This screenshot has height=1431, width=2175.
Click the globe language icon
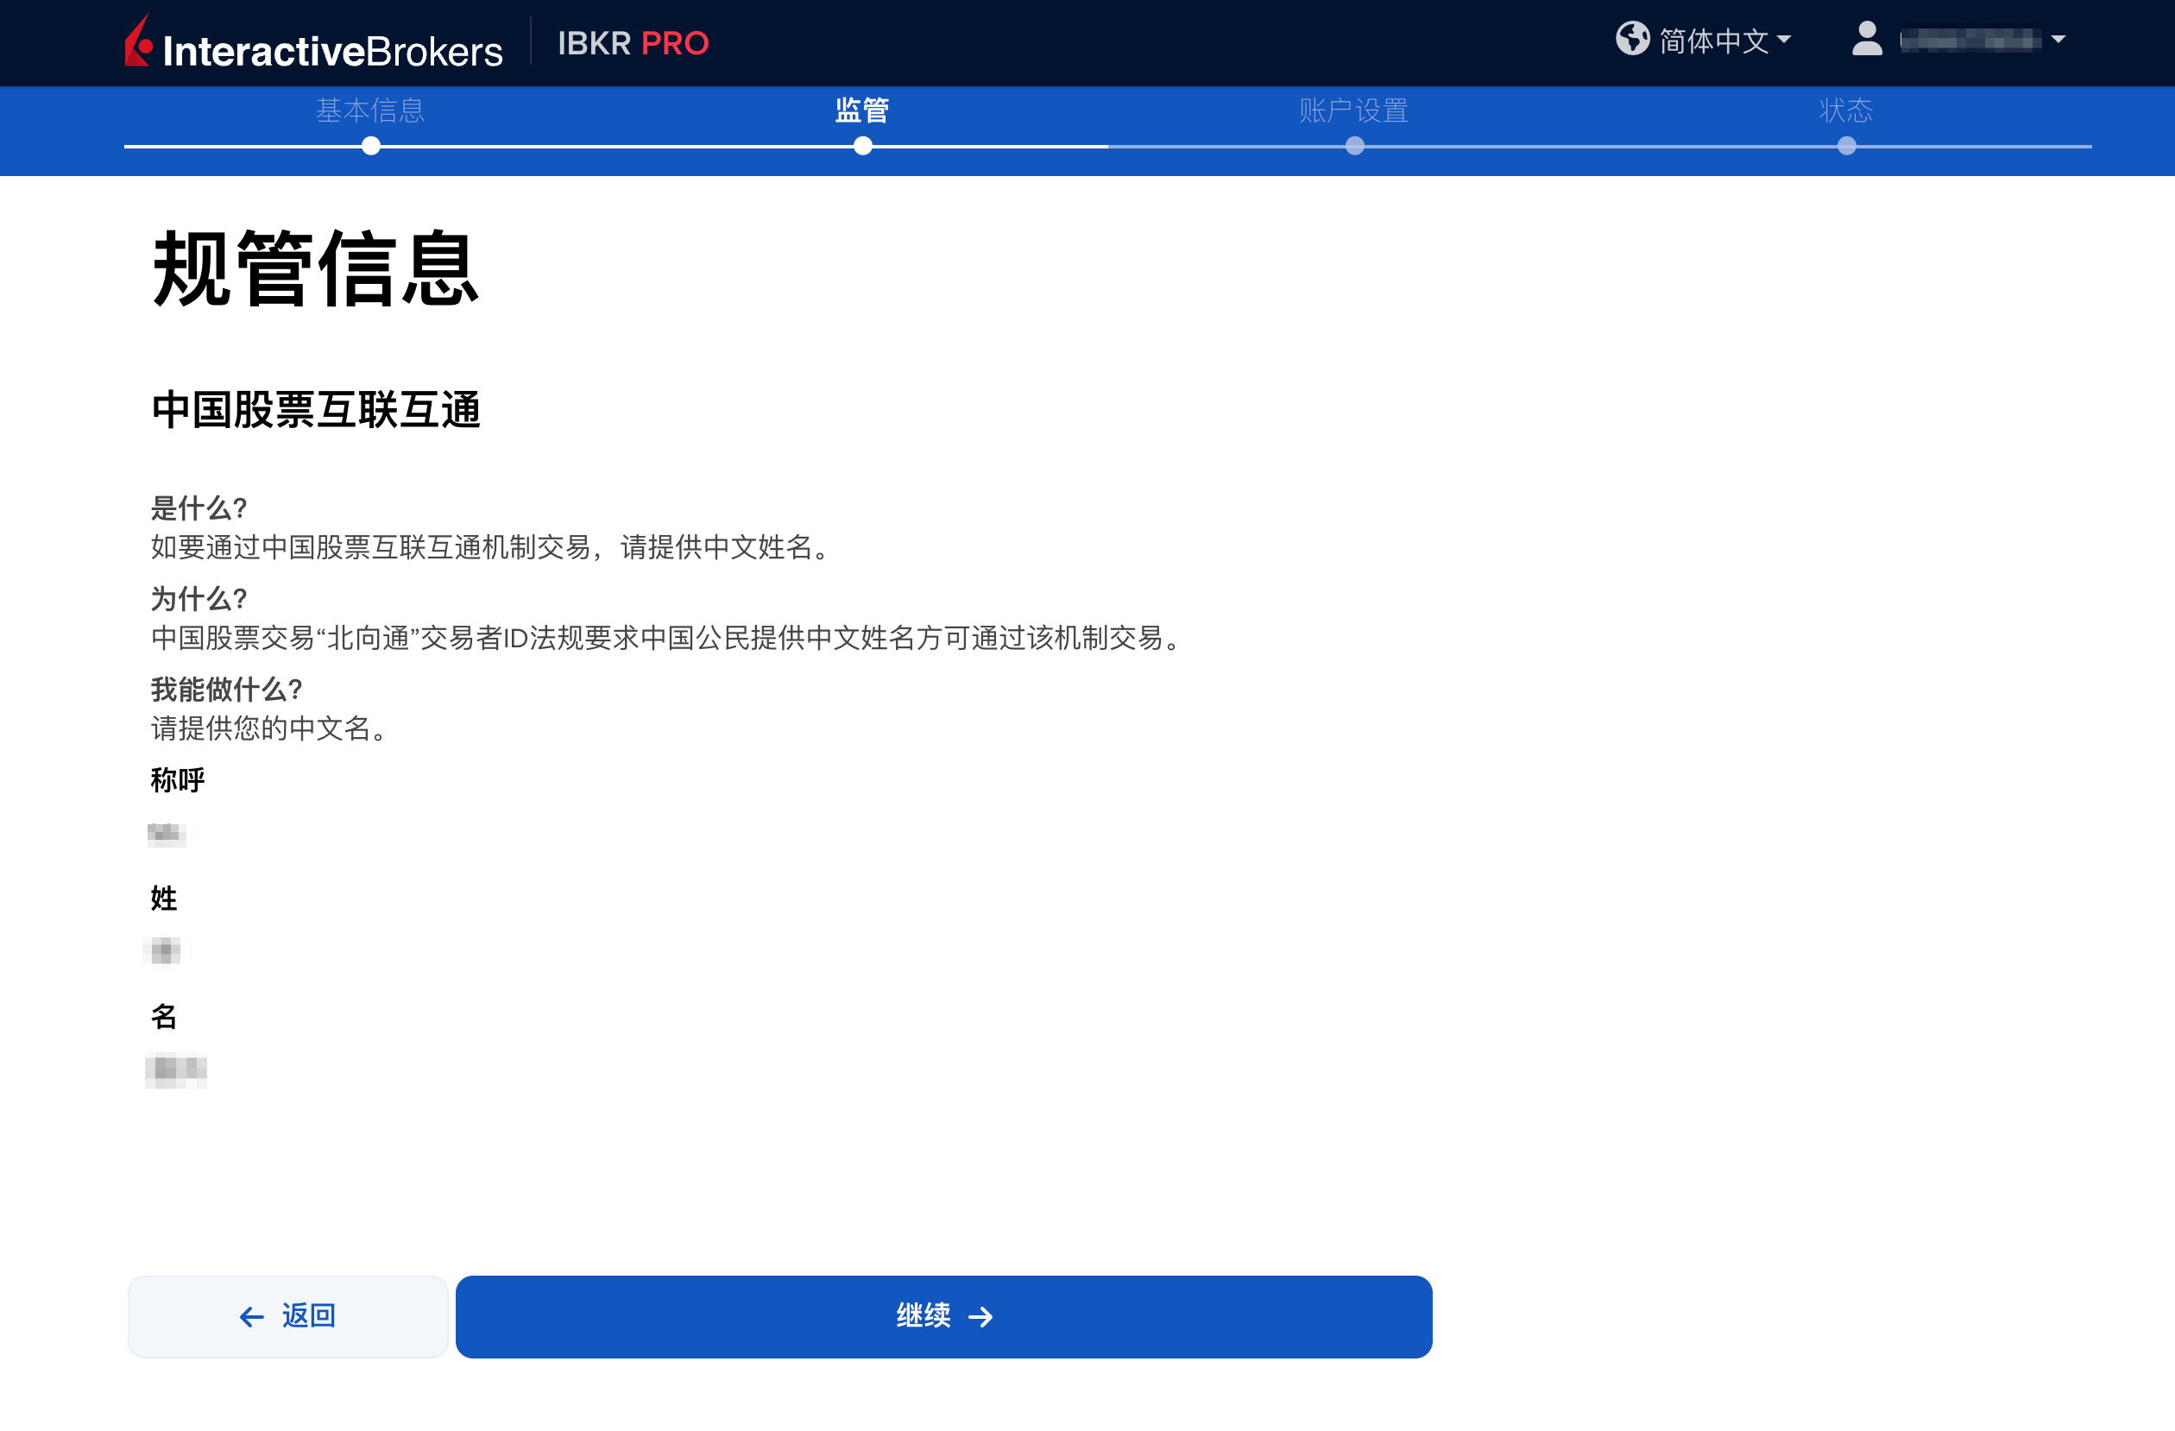click(x=1633, y=40)
